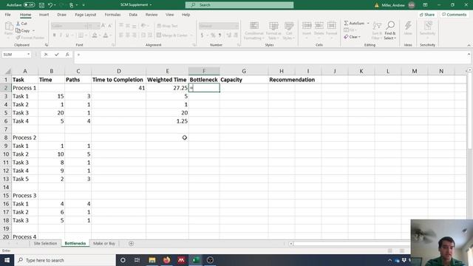The image size is (473, 266).
Task: Switch to the Insert ribbon tab
Action: click(x=44, y=15)
